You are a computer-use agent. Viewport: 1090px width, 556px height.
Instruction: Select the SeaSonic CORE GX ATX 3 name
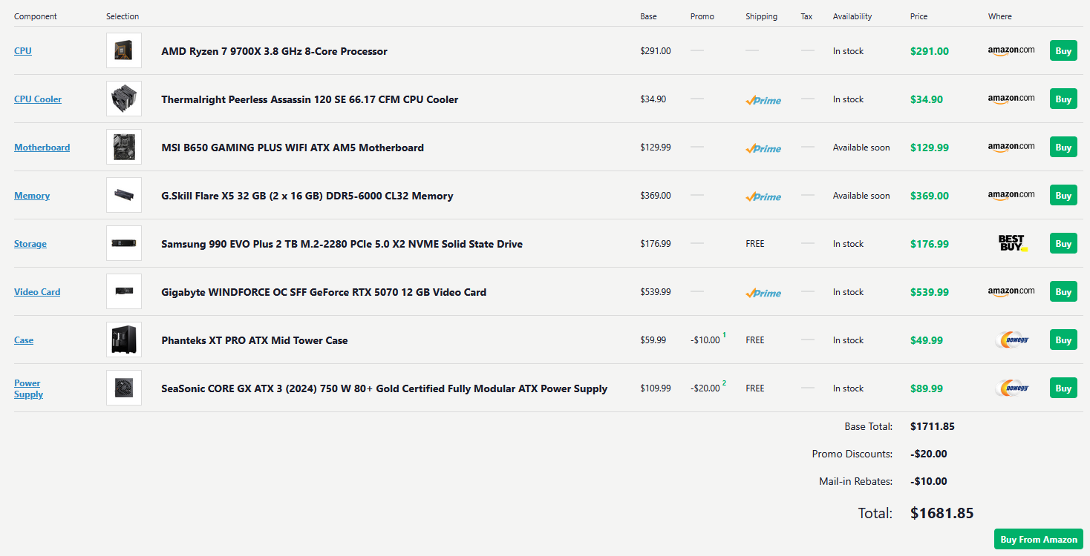click(x=384, y=388)
